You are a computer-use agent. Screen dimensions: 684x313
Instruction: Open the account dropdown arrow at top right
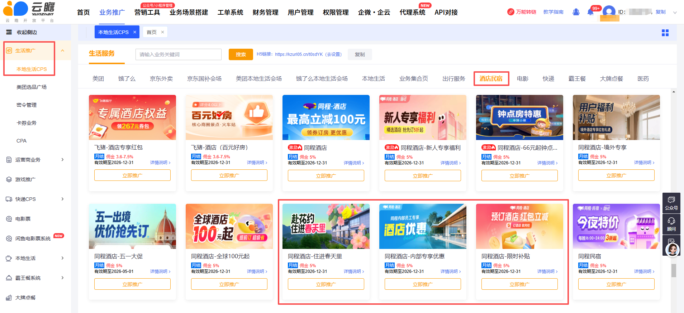coord(675,13)
